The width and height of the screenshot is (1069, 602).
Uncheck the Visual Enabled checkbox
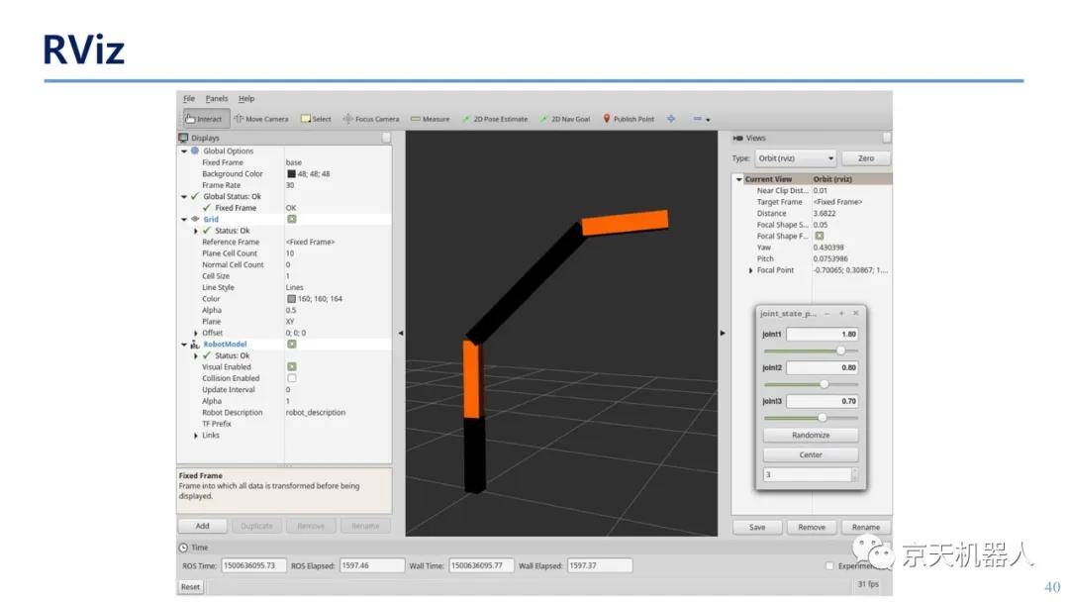click(x=292, y=366)
